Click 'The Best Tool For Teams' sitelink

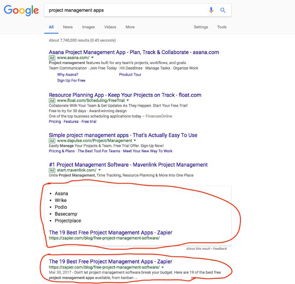pos(99,151)
